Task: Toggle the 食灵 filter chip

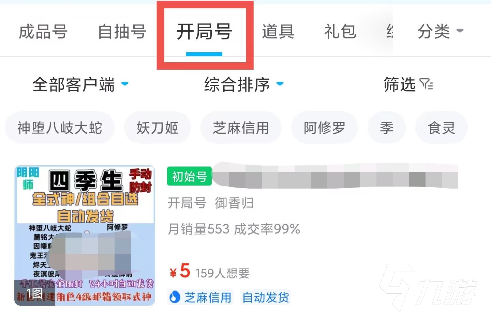Action: (x=442, y=128)
